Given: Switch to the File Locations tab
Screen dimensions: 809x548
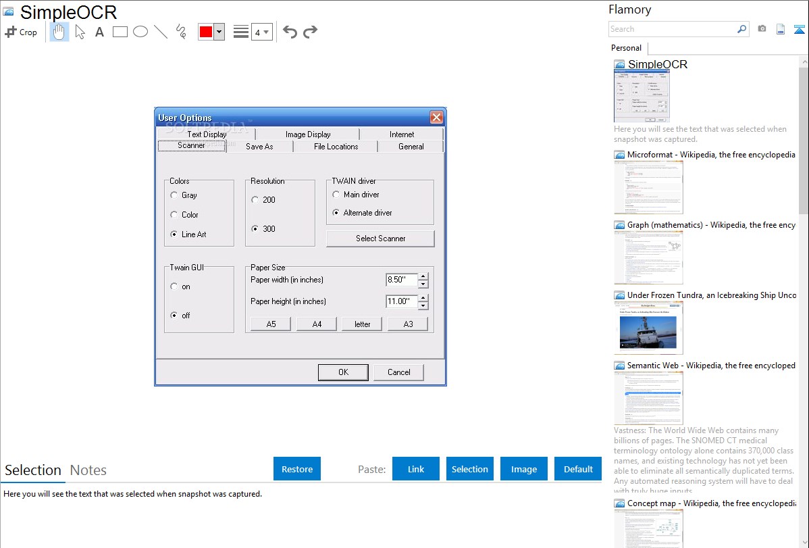Looking at the screenshot, I should pyautogui.click(x=336, y=146).
